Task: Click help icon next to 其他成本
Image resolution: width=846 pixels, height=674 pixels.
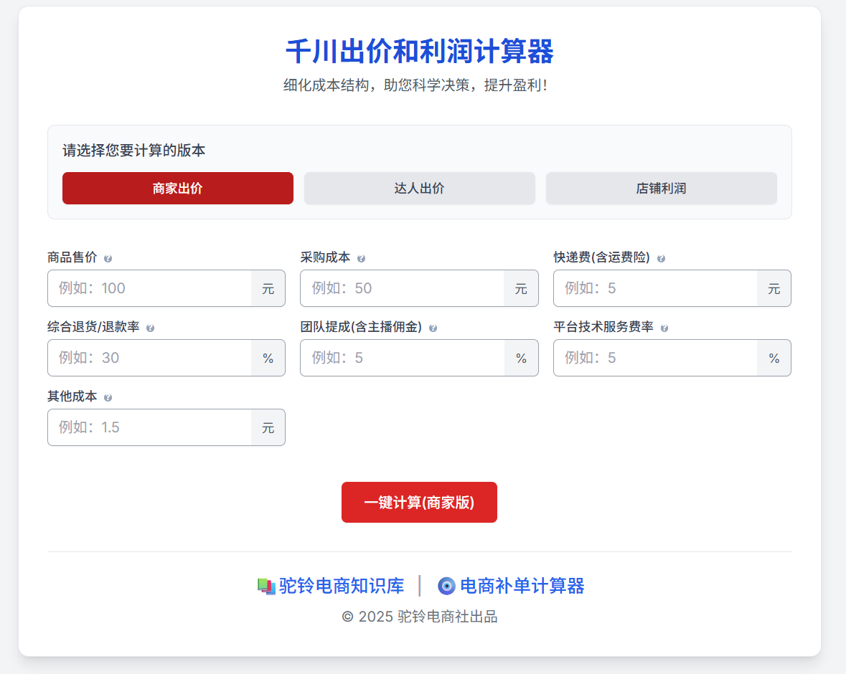Action: [x=108, y=398]
